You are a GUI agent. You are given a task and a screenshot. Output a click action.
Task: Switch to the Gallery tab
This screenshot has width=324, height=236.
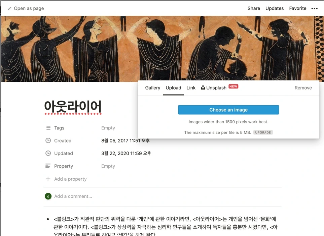(x=152, y=88)
